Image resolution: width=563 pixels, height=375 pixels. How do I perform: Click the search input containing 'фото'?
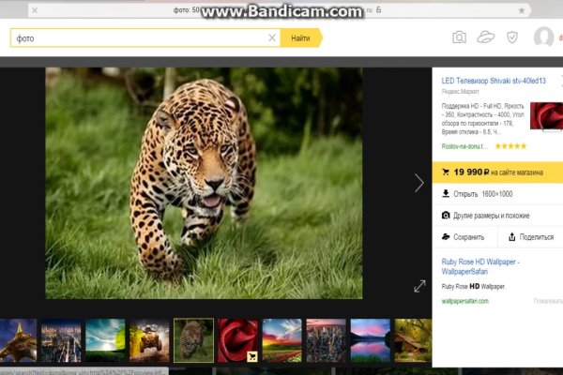(141, 37)
